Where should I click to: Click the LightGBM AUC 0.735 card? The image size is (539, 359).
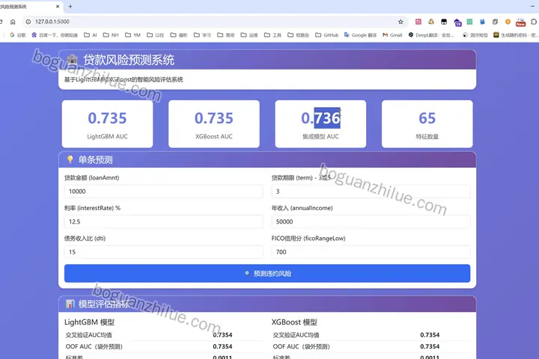click(107, 124)
